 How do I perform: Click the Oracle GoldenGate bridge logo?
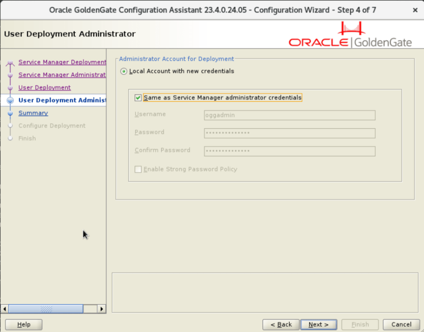(351, 28)
